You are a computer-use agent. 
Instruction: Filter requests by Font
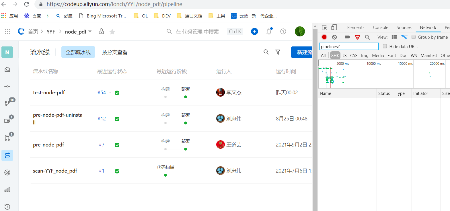[x=391, y=56]
